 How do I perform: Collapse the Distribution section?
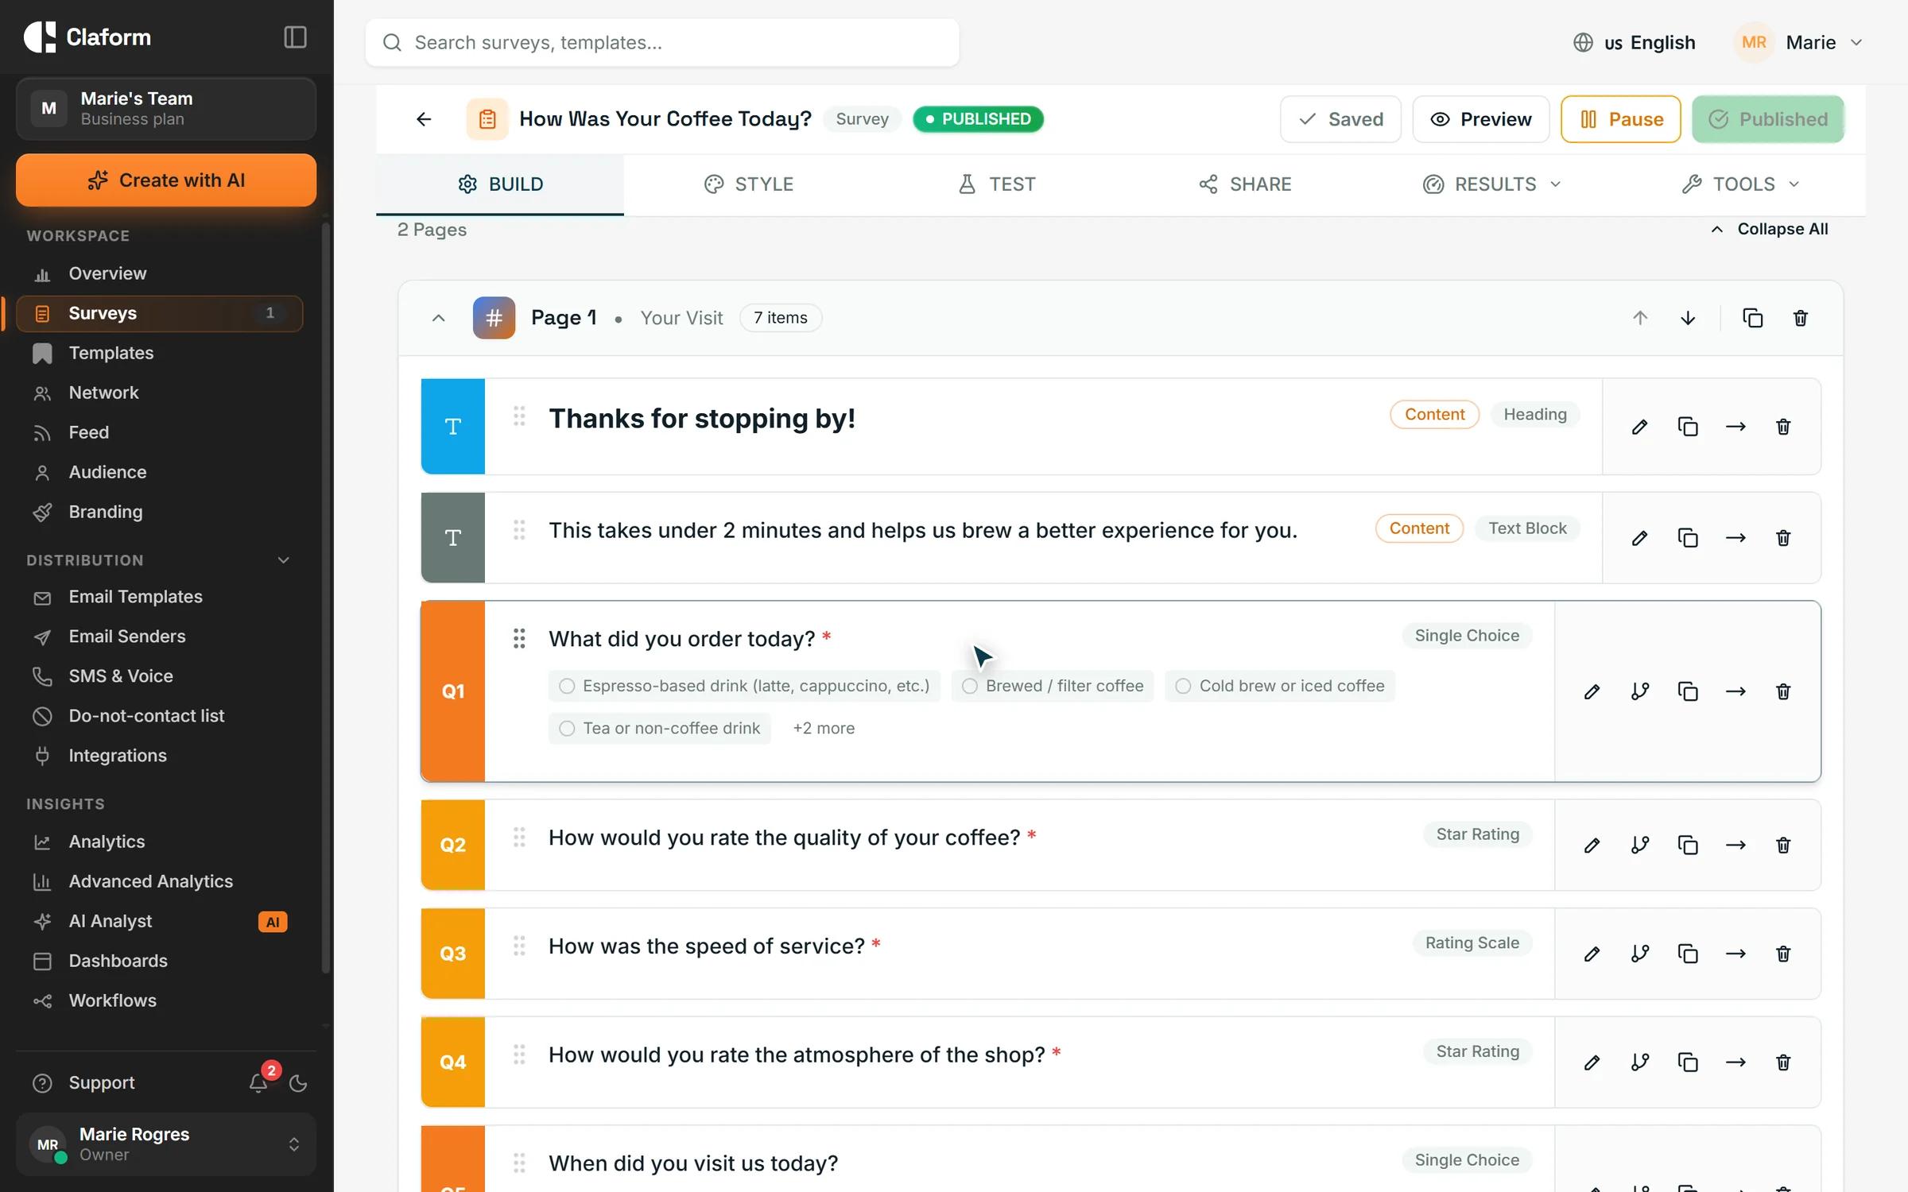point(283,560)
